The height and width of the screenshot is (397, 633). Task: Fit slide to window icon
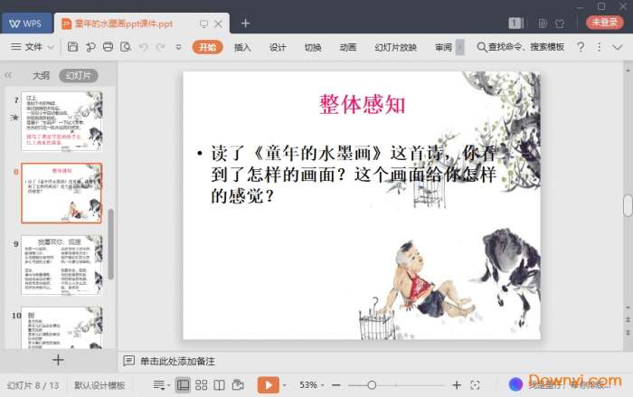[475, 385]
